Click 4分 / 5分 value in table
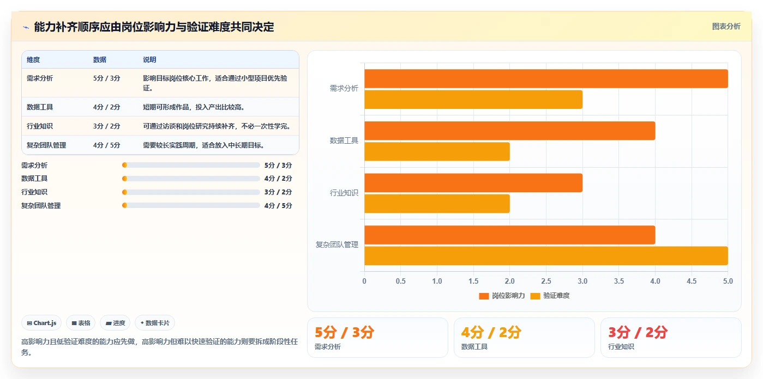763x379 pixels. 107,145
